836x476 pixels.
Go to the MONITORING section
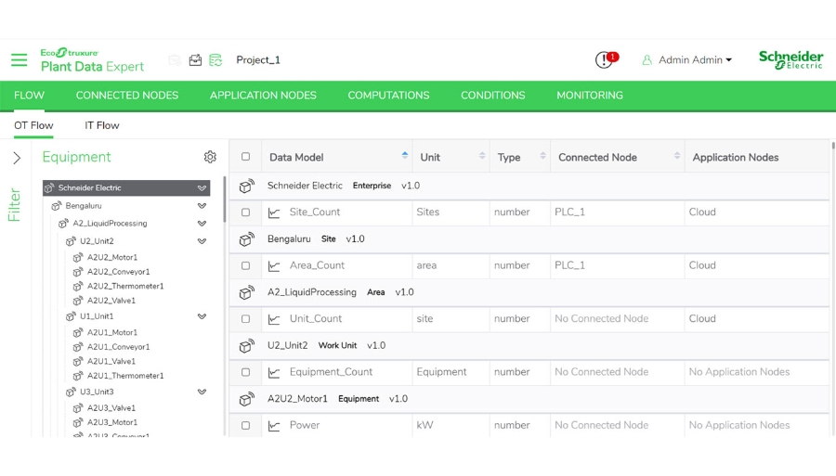(x=590, y=96)
